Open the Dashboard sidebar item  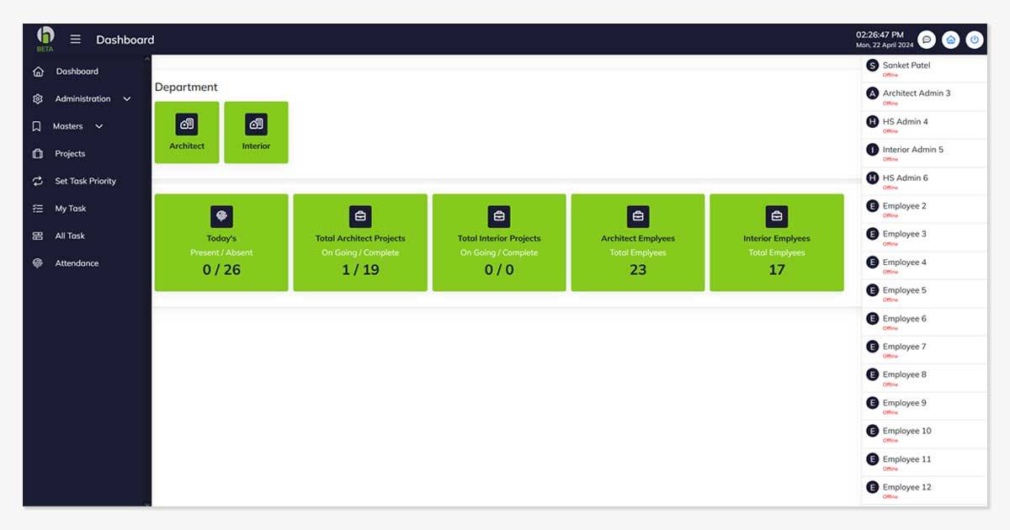pos(77,72)
